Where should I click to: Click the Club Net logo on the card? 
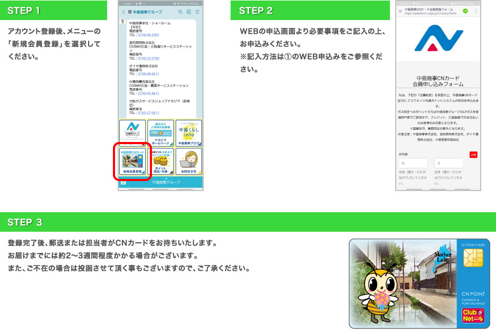tap(473, 315)
